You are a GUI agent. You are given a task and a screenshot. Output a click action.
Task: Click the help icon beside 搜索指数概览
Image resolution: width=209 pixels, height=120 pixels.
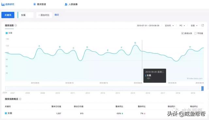(x=20, y=99)
